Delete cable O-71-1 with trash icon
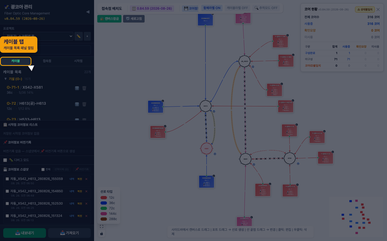This screenshot has width=387, height=241. click(84, 88)
